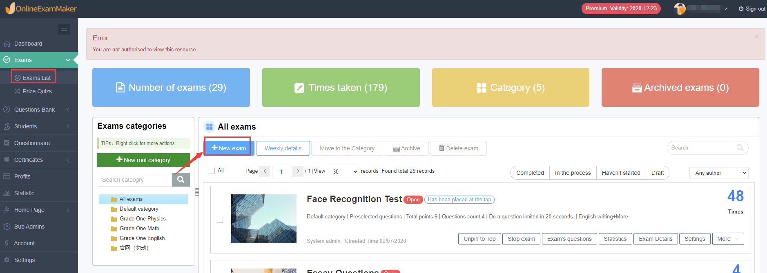Click the Account dollar icon

(7, 243)
